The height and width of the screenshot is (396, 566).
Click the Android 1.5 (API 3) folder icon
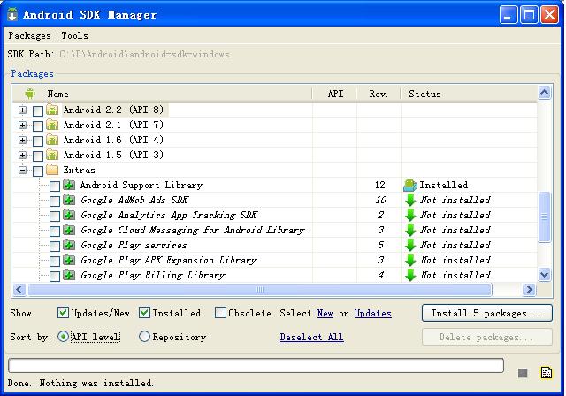pyautogui.click(x=52, y=155)
